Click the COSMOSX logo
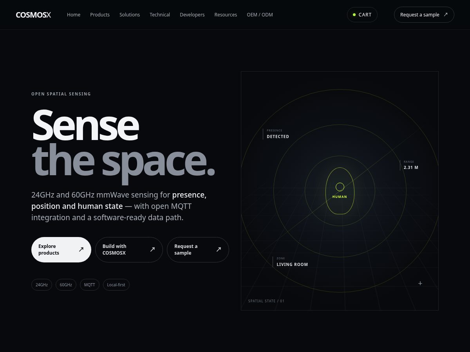 point(33,15)
